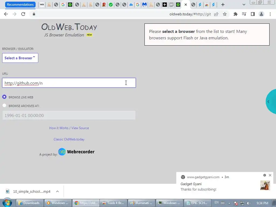This screenshot has width=276, height=207.
Task: Switch to EPIC SCH... Notepad taskbar window
Action: (x=197, y=203)
